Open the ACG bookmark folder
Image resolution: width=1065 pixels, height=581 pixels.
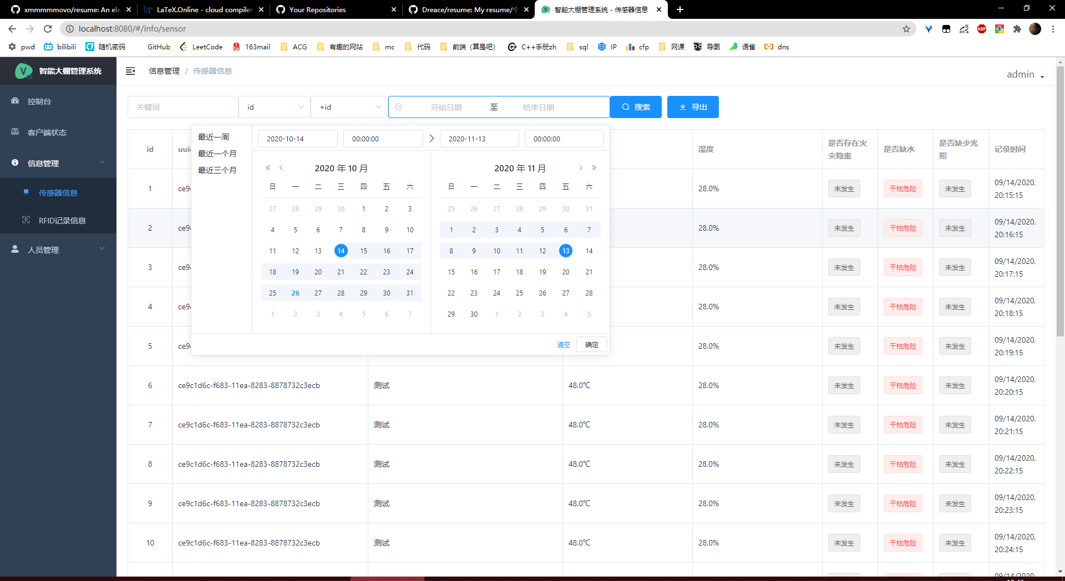pyautogui.click(x=293, y=47)
